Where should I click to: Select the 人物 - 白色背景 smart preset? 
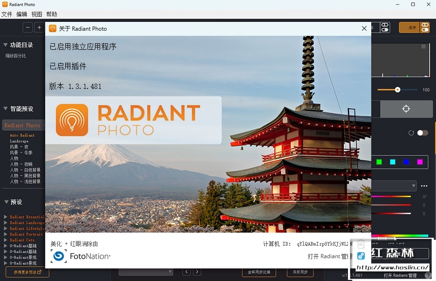25,170
